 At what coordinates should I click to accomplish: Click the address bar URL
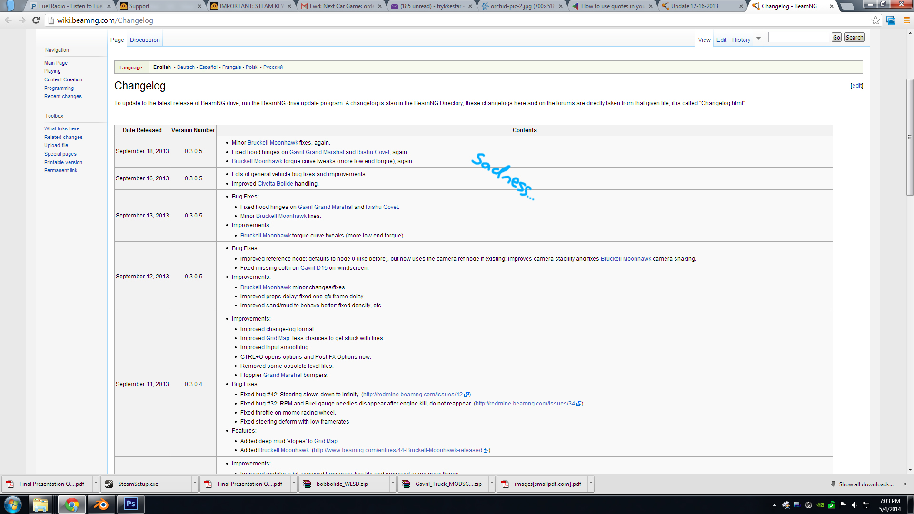105,20
